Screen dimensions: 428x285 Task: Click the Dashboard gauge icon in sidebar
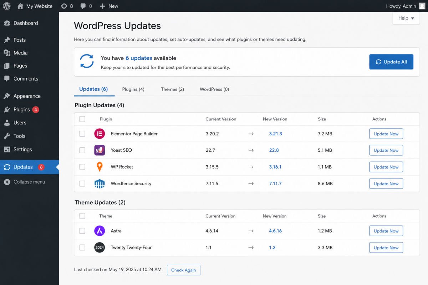[7, 23]
